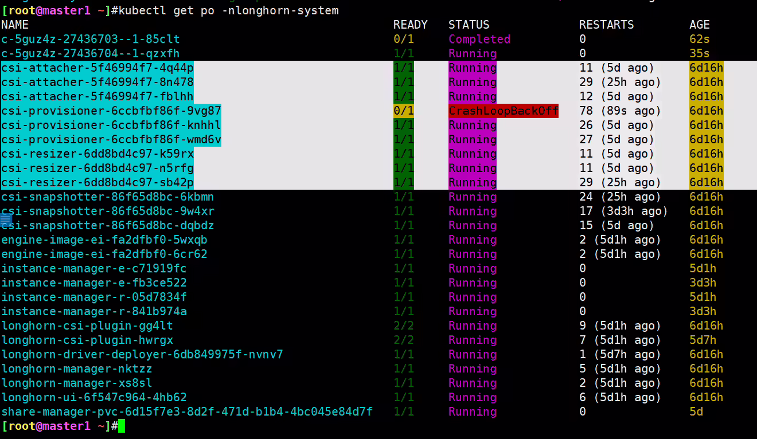Click the bottom [root@master1 ~]# prompt
The height and width of the screenshot is (439, 757).
click(60, 426)
